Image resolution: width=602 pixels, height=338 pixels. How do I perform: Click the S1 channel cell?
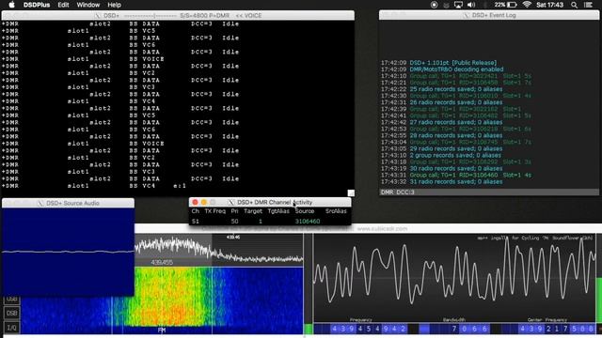pos(195,222)
